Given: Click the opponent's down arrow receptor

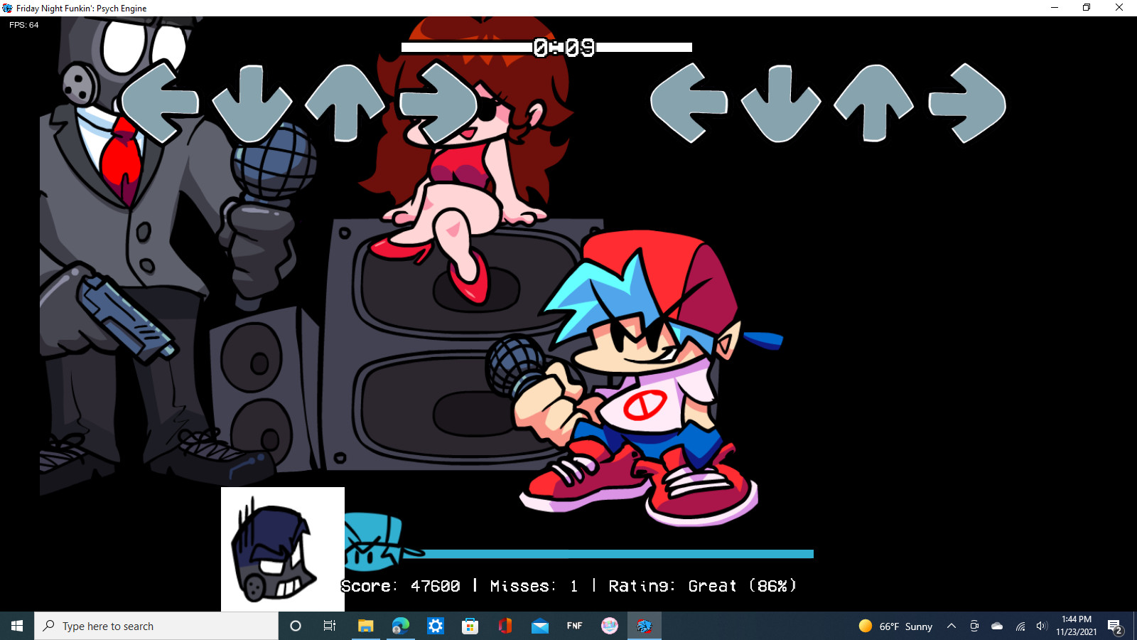Looking at the screenshot, I should (x=252, y=104).
